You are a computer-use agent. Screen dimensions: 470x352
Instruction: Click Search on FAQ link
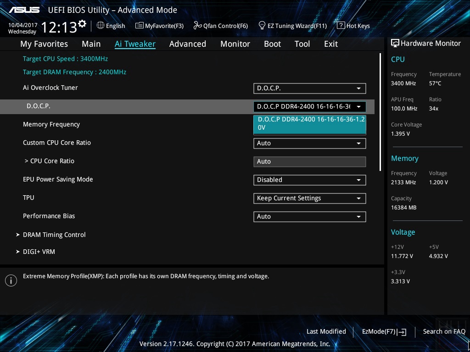[x=444, y=331]
